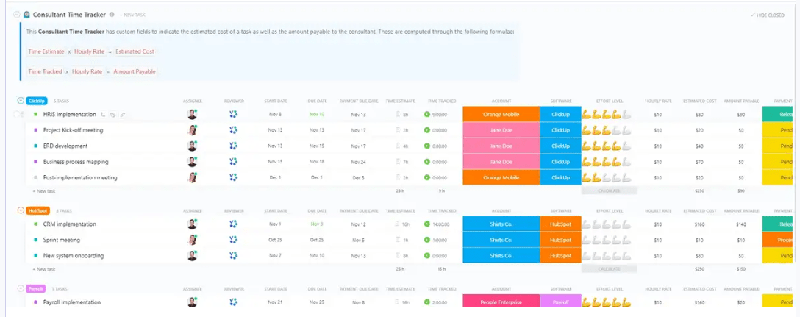The width and height of the screenshot is (800, 317).
Task: Start timer on CRM implementation play icon
Action: click(427, 224)
